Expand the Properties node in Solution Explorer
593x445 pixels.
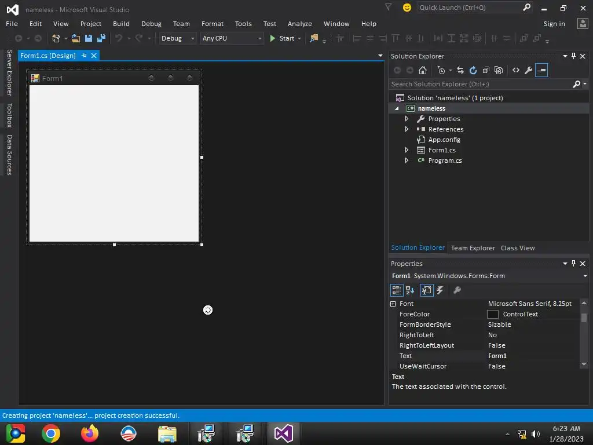coord(407,119)
